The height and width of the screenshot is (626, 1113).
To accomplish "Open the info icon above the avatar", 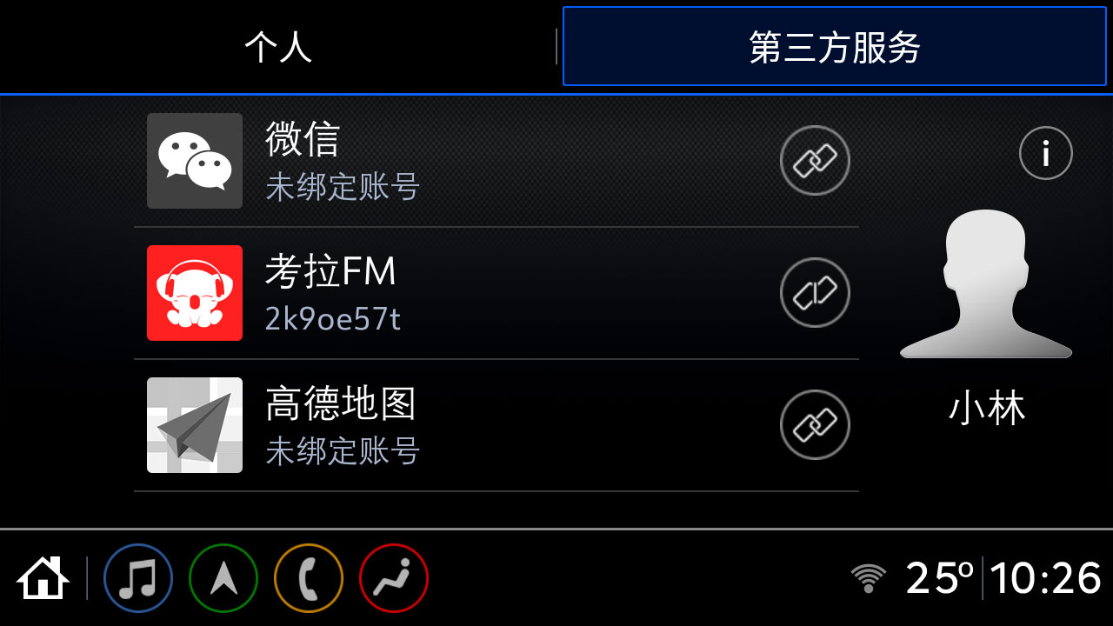I will pyautogui.click(x=1045, y=153).
